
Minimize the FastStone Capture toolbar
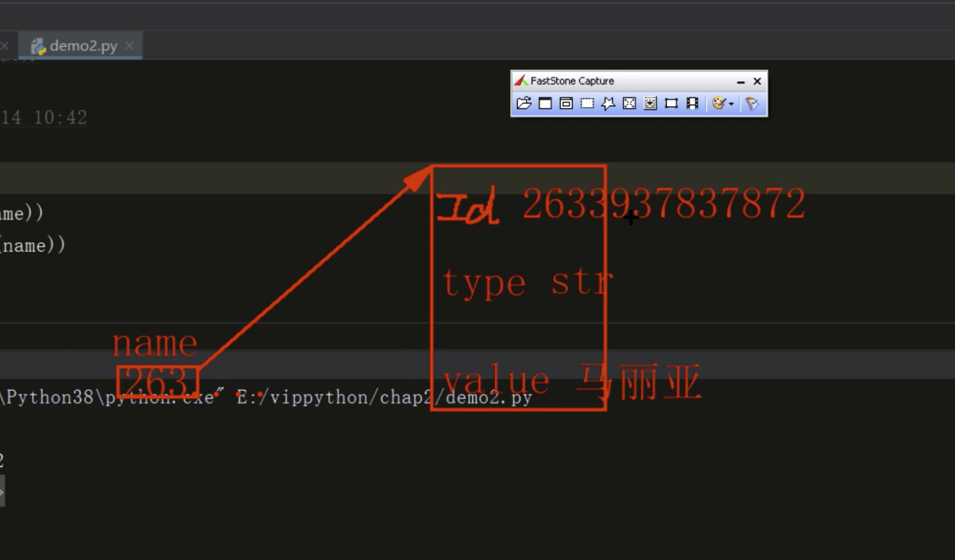[740, 82]
